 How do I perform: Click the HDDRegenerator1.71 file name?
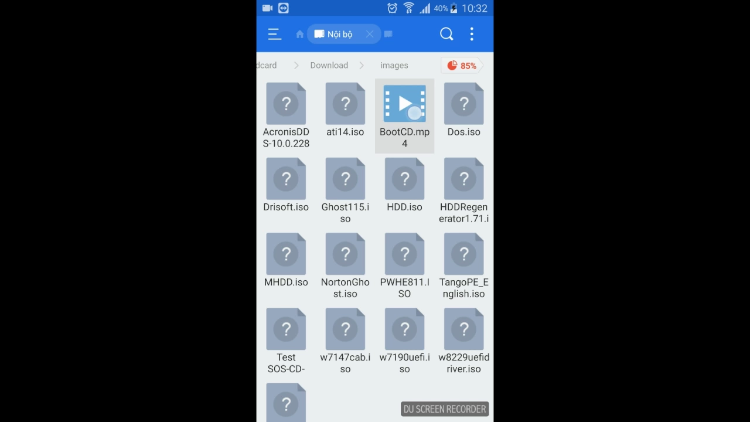(x=463, y=213)
